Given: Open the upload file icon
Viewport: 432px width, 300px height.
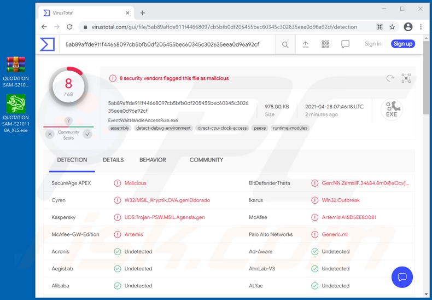Looking at the screenshot, I should click(x=305, y=44).
